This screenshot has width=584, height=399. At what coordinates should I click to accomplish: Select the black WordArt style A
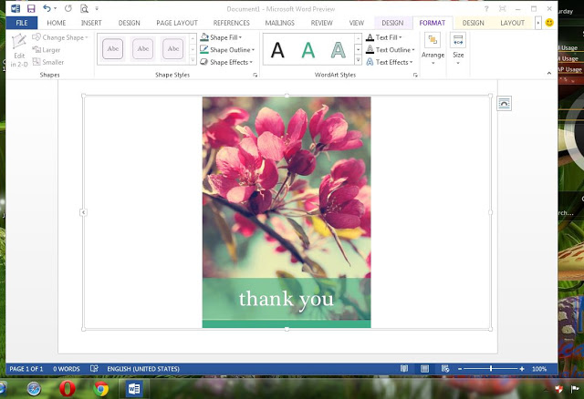click(277, 50)
